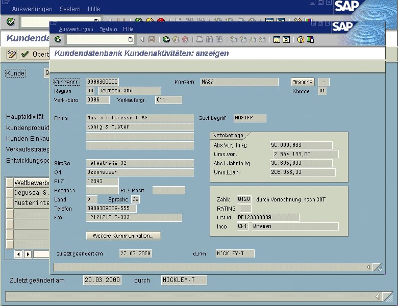
Task: Click the Konzern field containing NASA
Action: pos(239,82)
